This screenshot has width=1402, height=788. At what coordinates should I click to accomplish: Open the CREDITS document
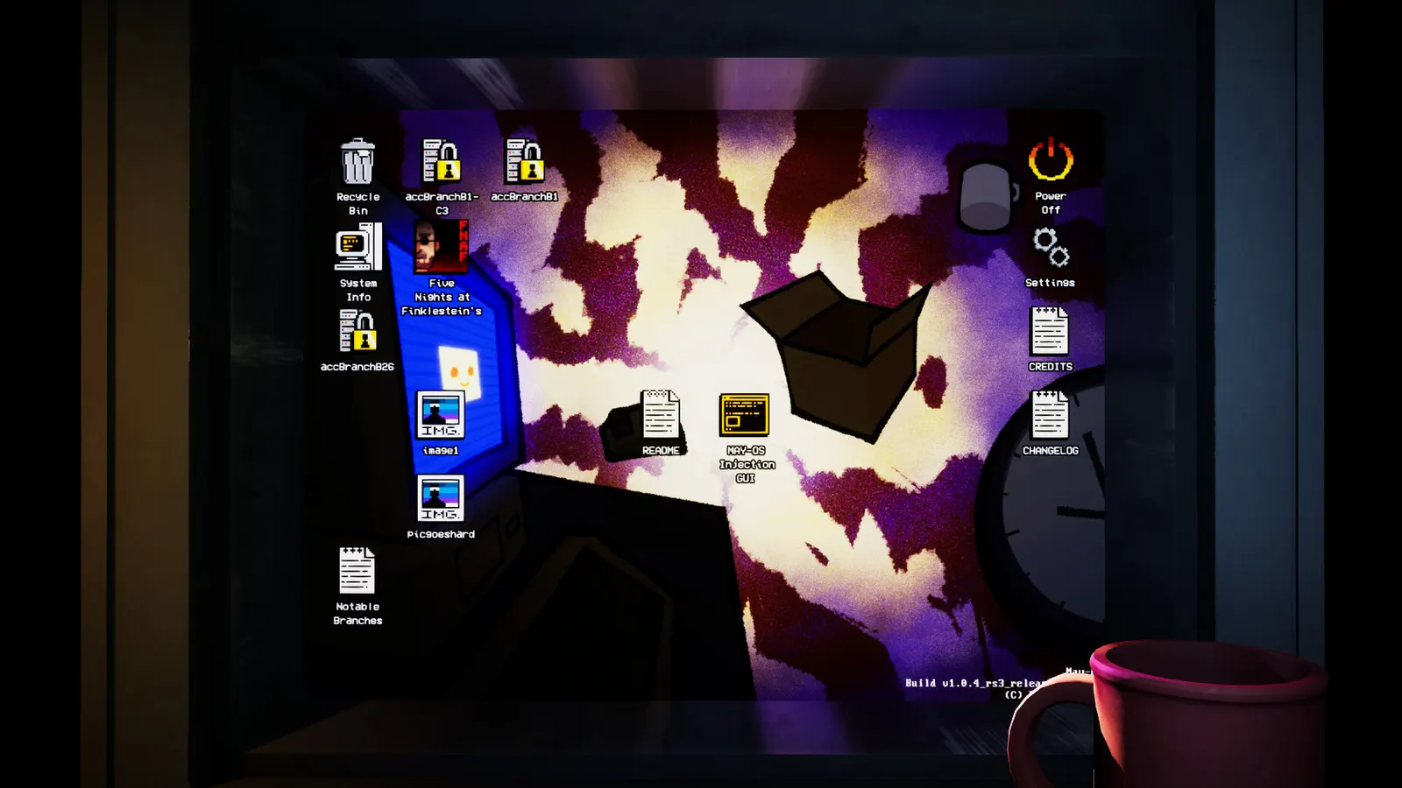[1050, 331]
